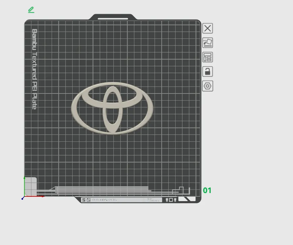
Task: Lock the plate with the padlock icon
Action: click(x=207, y=72)
